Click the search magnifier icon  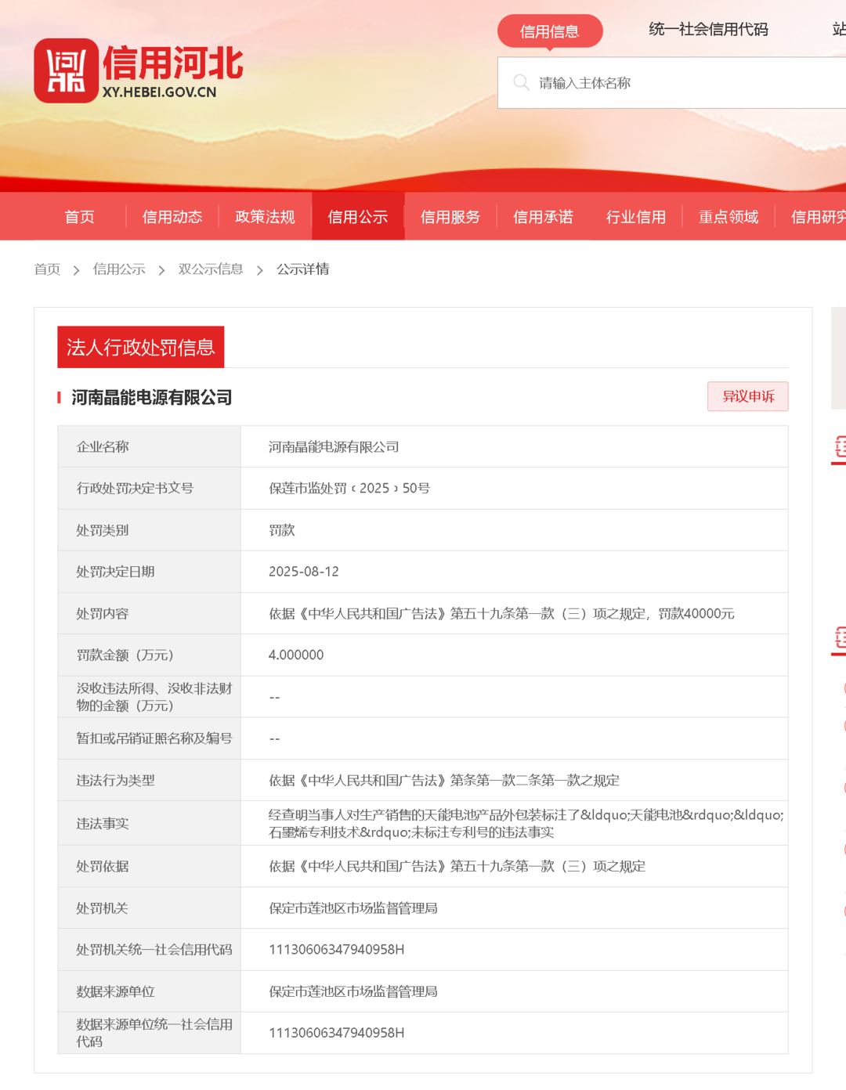[x=521, y=82]
